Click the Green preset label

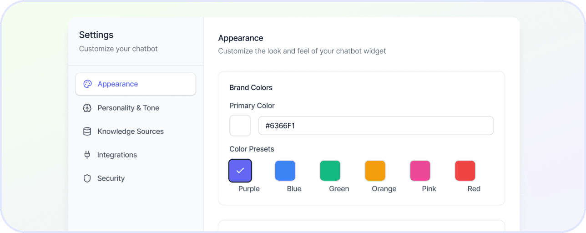[339, 189]
